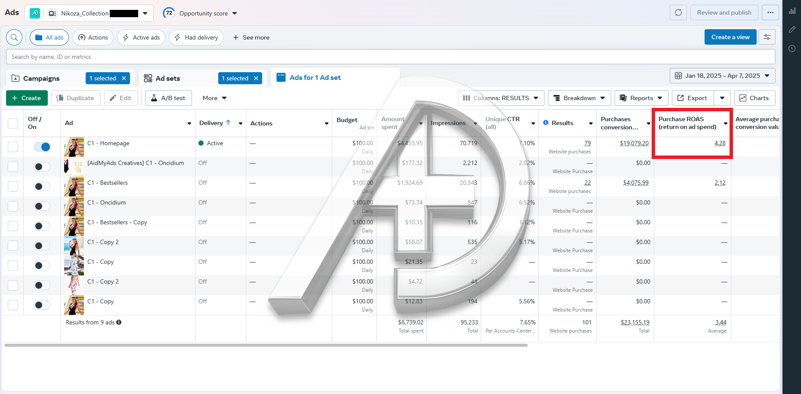
Task: Turn off the C1 - Homepage ad toggle
Action: (42, 147)
